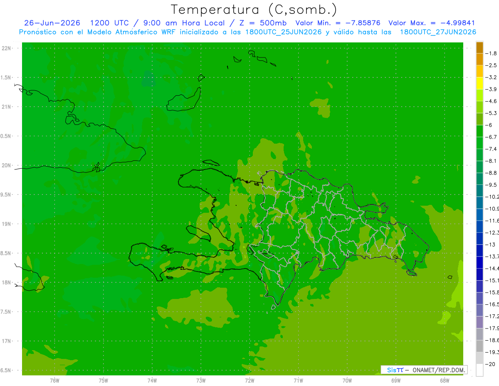This screenshot has width=499, height=386.
Task: Click the chart title "Temperatura (C,somb.)"
Action: [254, 10]
